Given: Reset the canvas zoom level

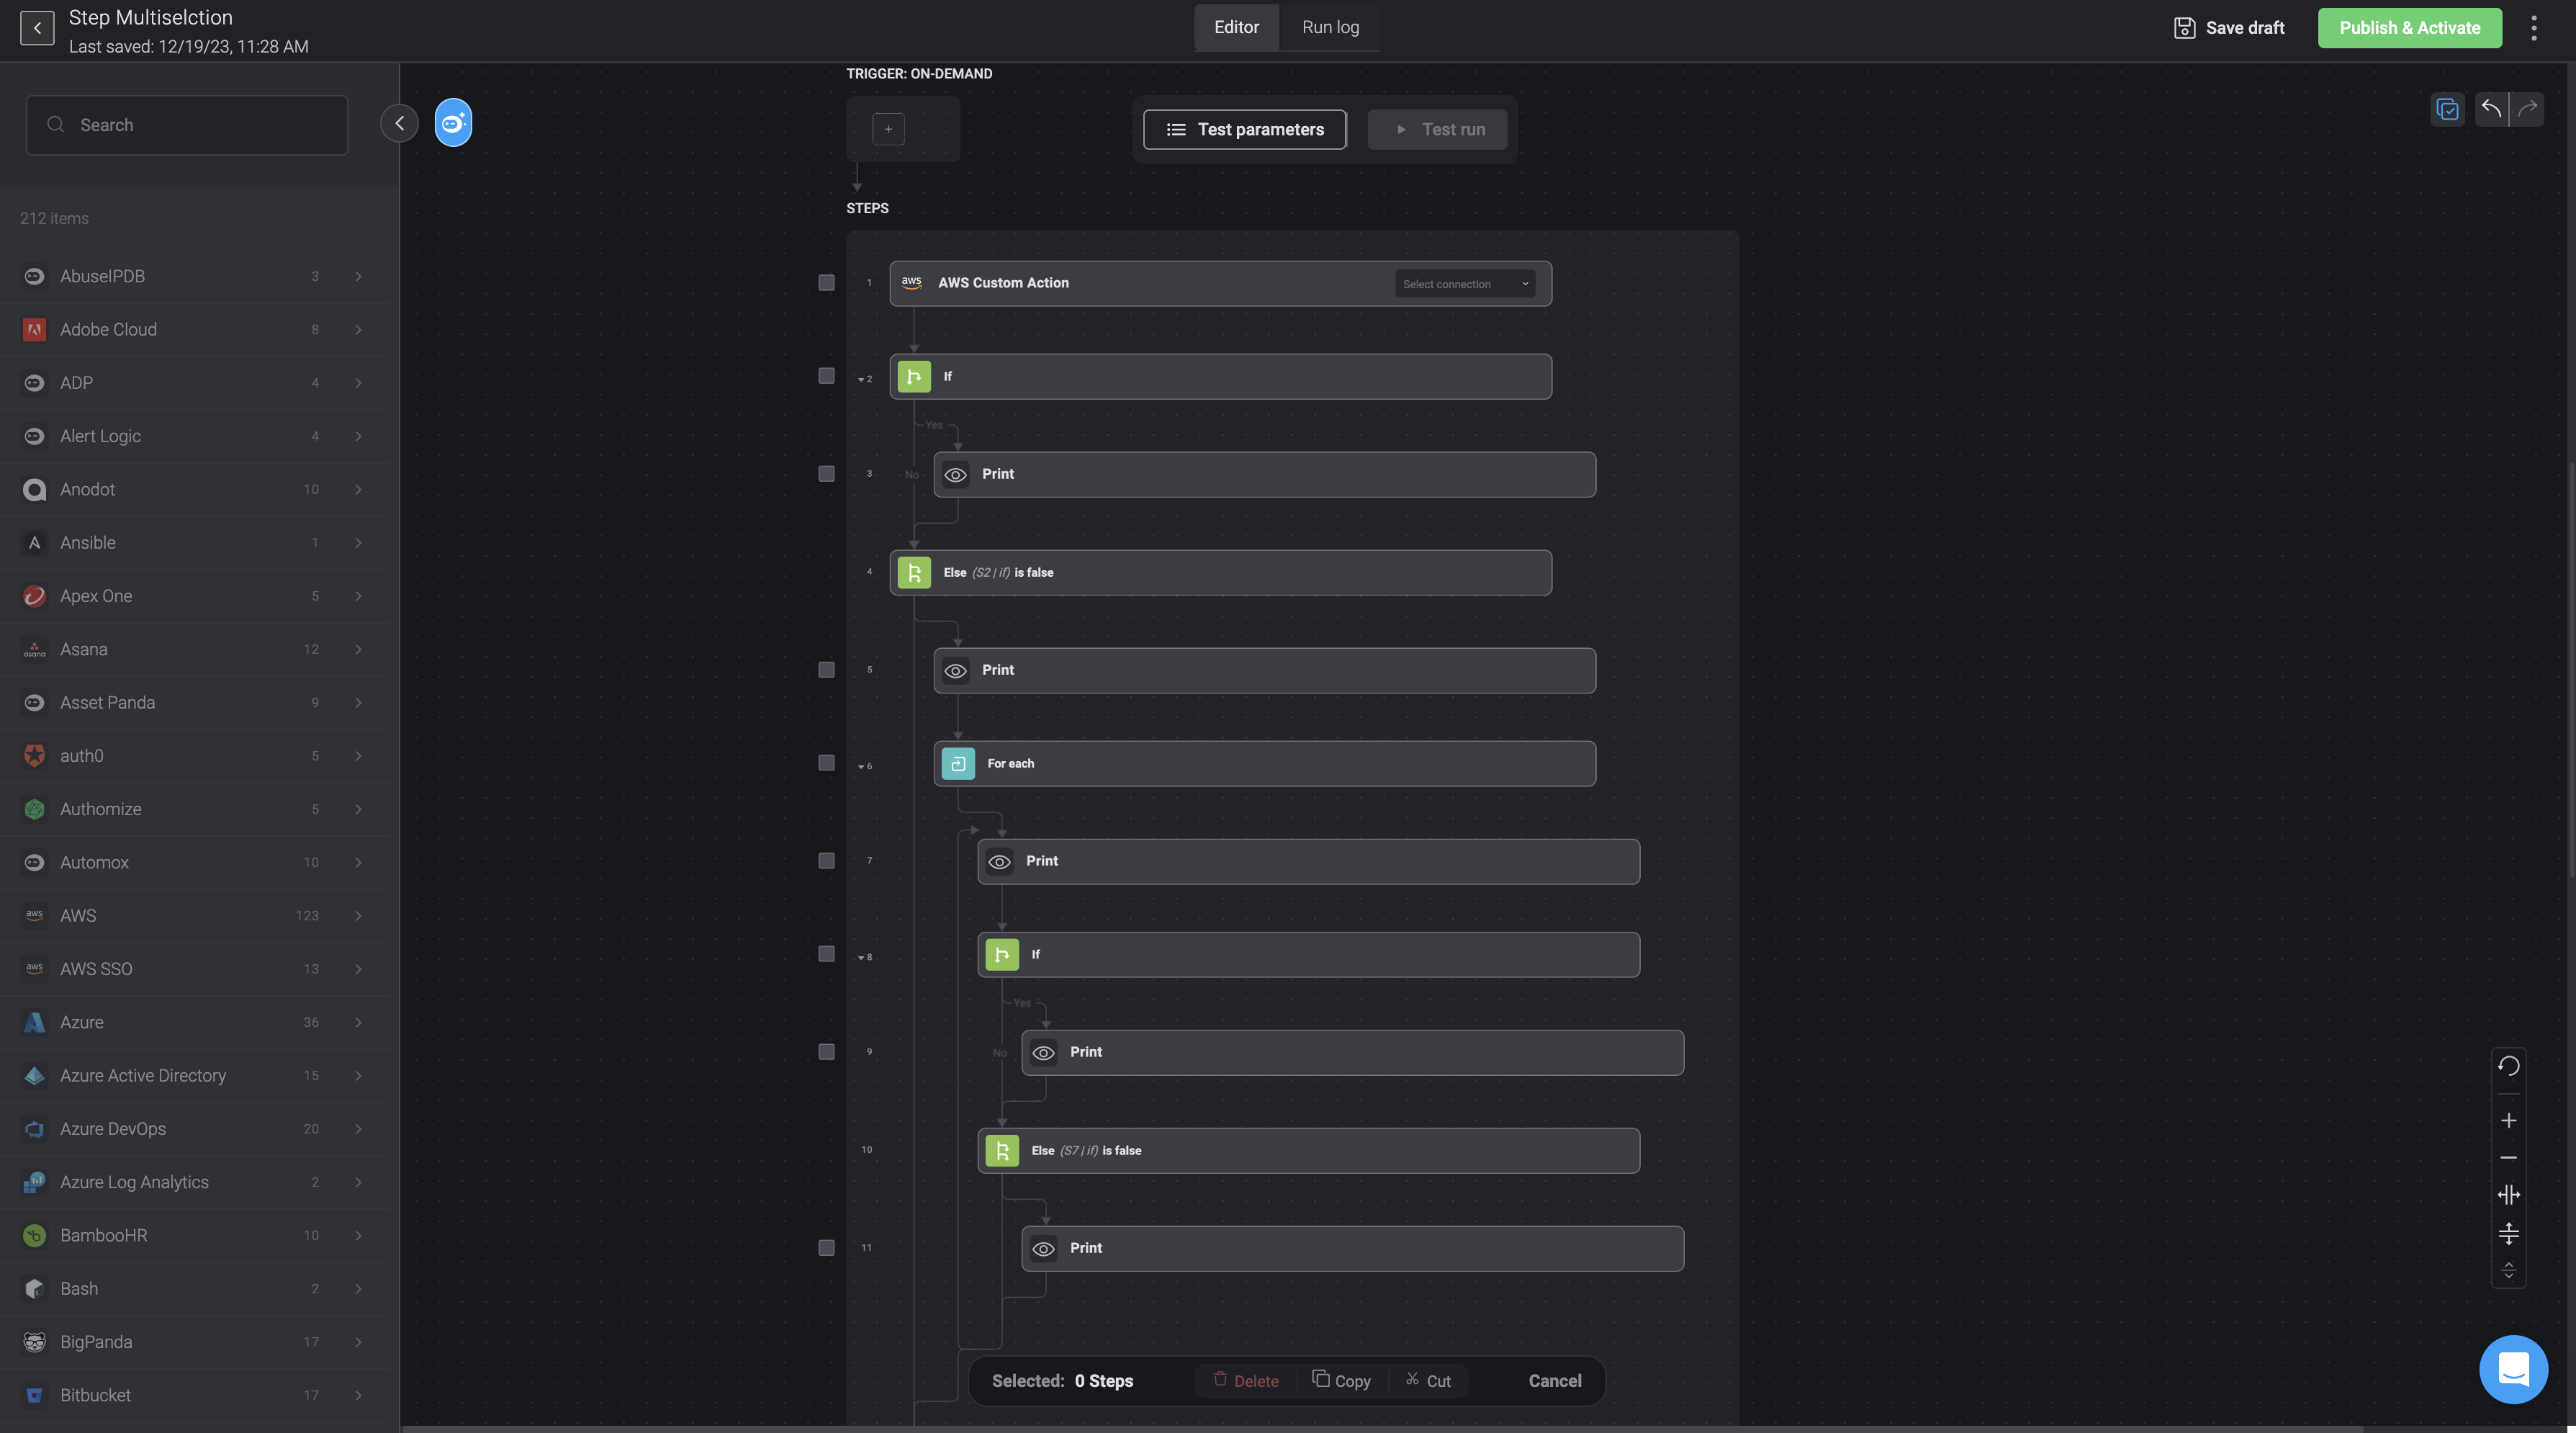Looking at the screenshot, I should pos(2508,1066).
